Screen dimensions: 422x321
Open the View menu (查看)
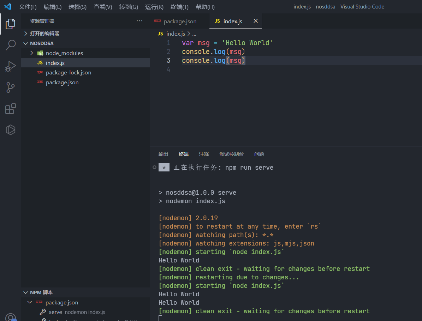coord(103,7)
